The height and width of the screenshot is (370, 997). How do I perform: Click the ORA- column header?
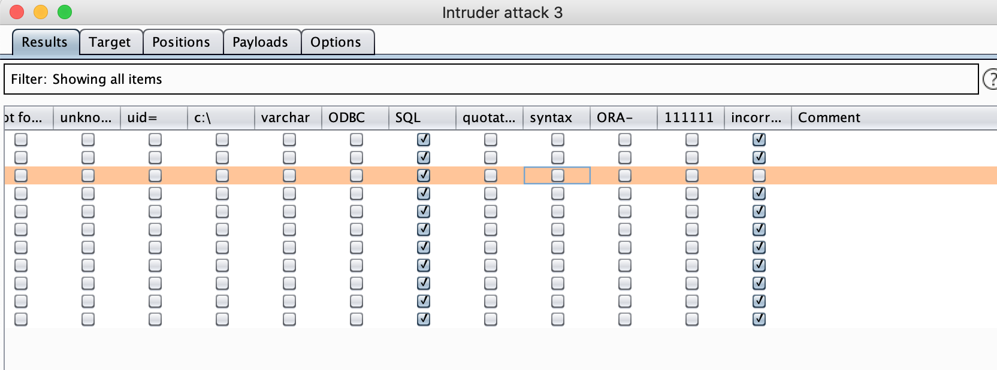(x=624, y=118)
